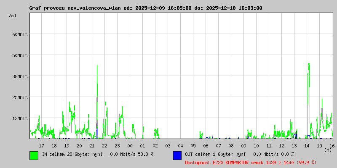Click the '11' hour label on x-axis
This screenshot has height=168, width=337.
point(269,146)
